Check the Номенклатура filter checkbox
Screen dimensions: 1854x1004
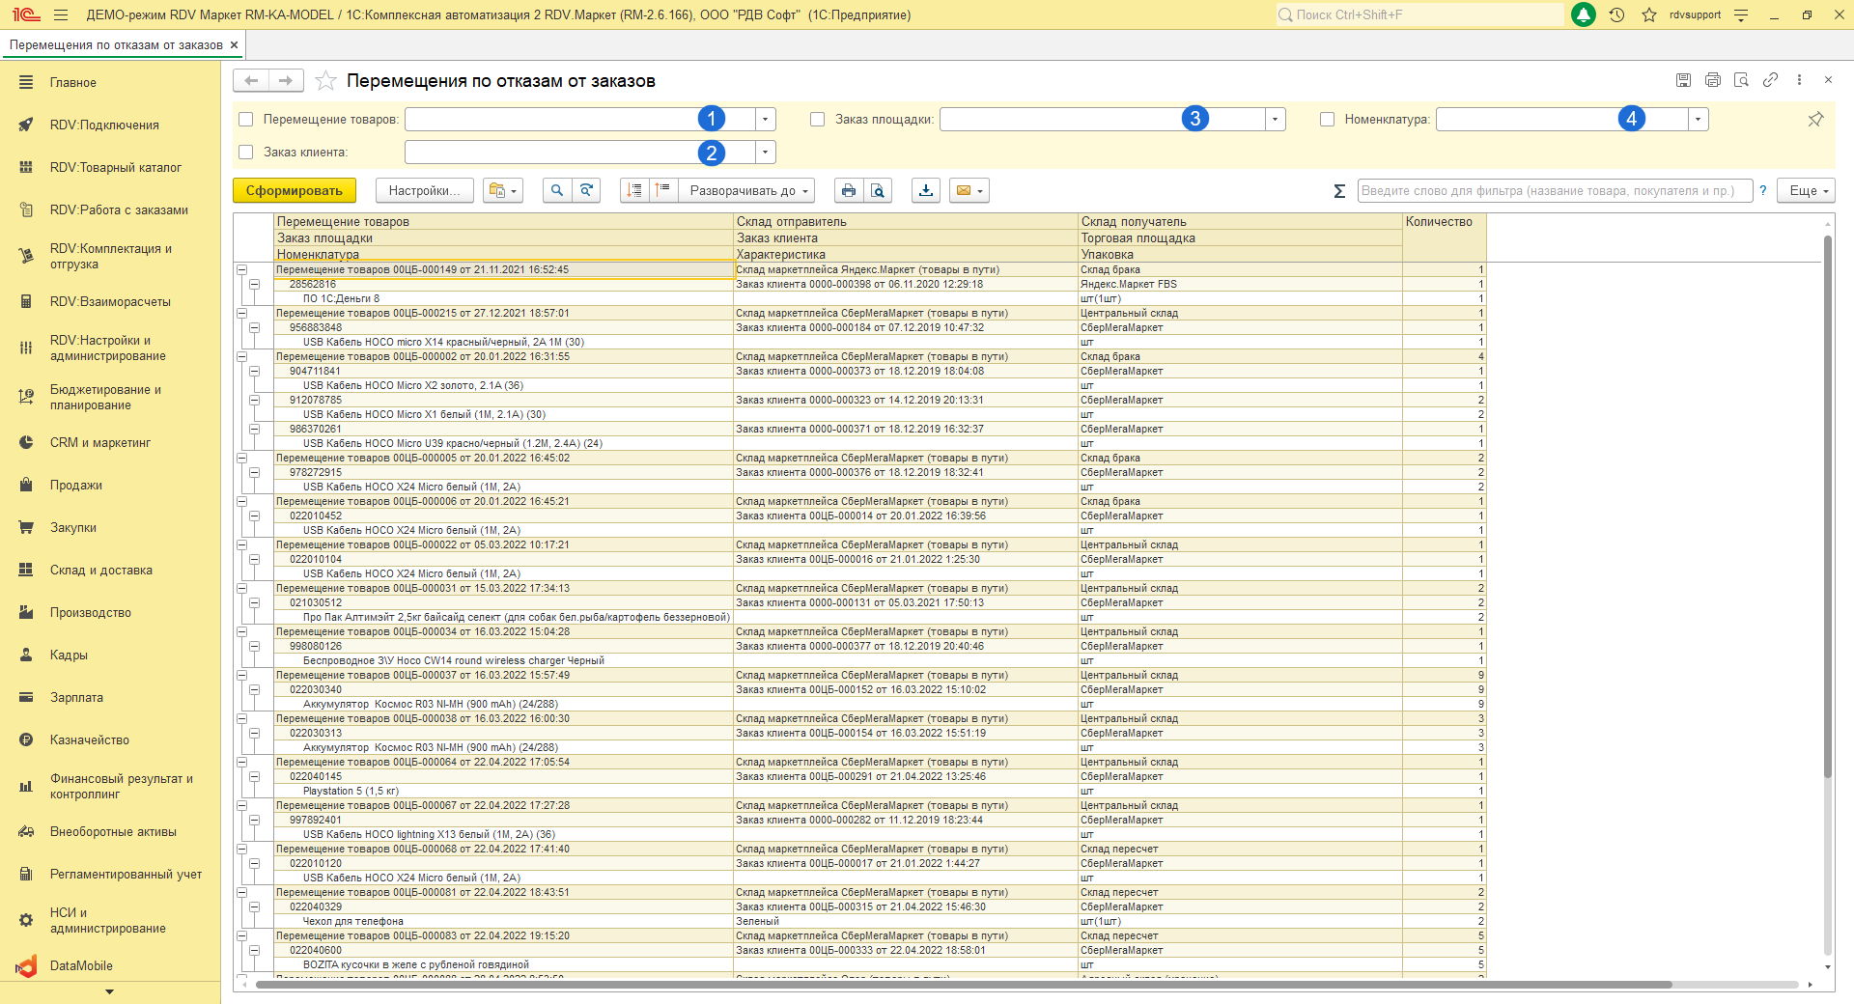[x=1327, y=120]
